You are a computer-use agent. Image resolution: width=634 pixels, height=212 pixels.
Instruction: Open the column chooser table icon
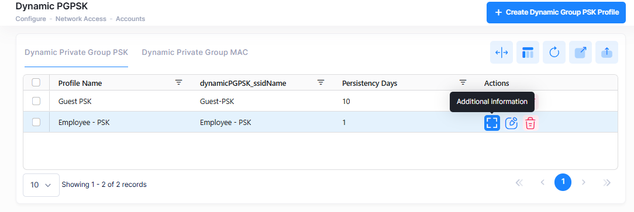pyautogui.click(x=528, y=53)
